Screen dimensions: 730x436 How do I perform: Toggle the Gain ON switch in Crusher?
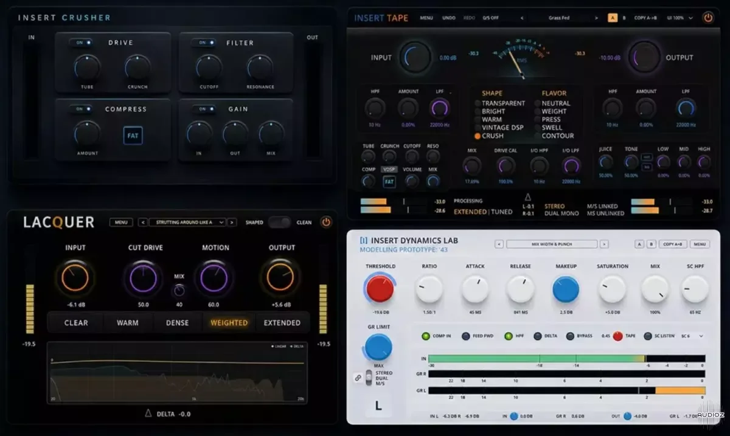click(x=203, y=109)
